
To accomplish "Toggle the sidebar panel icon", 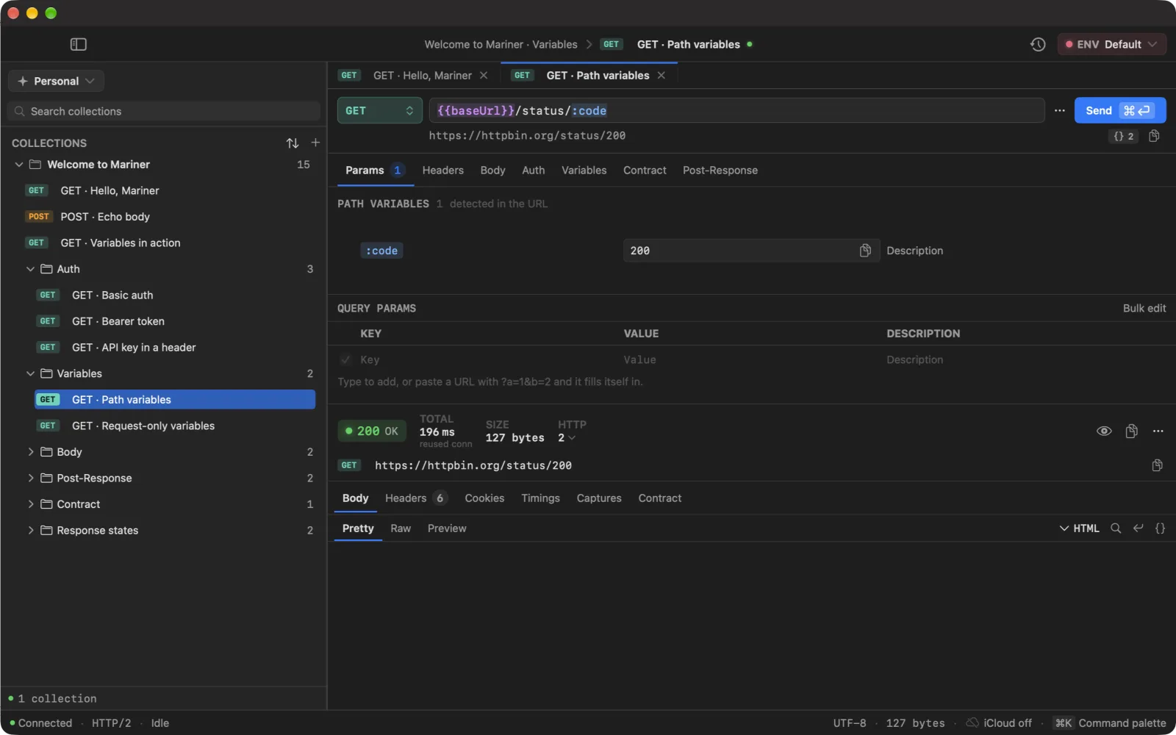I will pyautogui.click(x=79, y=44).
